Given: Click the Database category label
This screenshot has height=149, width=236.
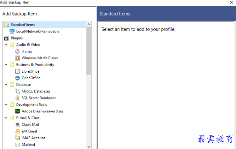Looking at the screenshot, I should pos(24,85).
